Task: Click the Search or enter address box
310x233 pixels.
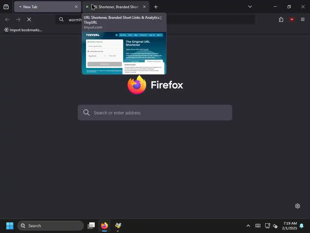Action: 155,113
